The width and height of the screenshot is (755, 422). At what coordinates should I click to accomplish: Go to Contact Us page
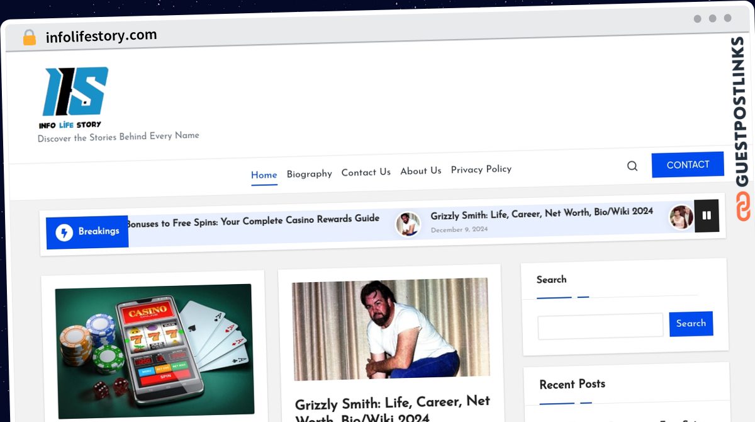click(x=366, y=172)
